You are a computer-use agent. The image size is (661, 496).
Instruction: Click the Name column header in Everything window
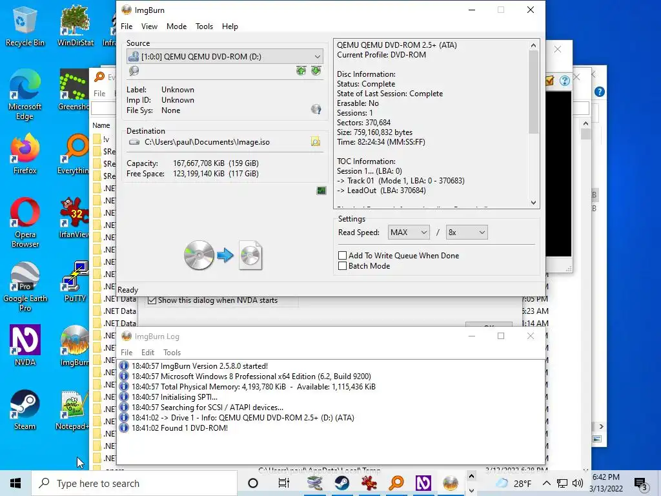click(x=101, y=125)
